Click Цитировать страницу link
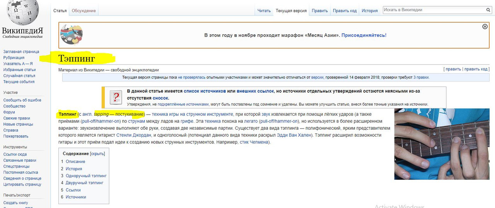The height and width of the screenshot is (208, 495). pyautogui.click(x=22, y=184)
